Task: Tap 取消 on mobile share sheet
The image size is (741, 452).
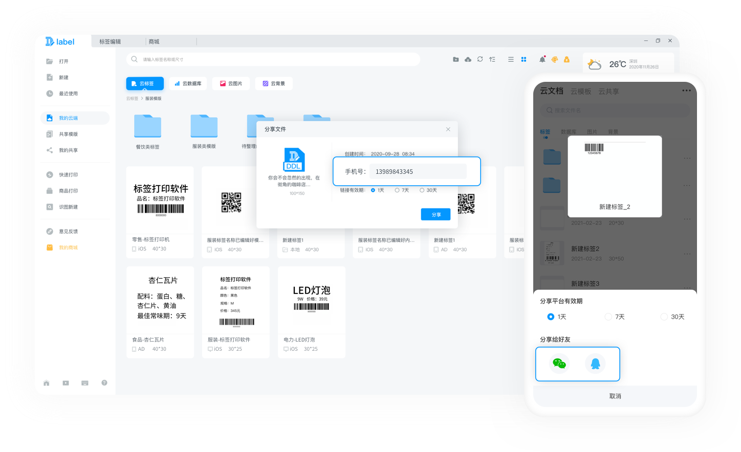Action: pyautogui.click(x=615, y=396)
